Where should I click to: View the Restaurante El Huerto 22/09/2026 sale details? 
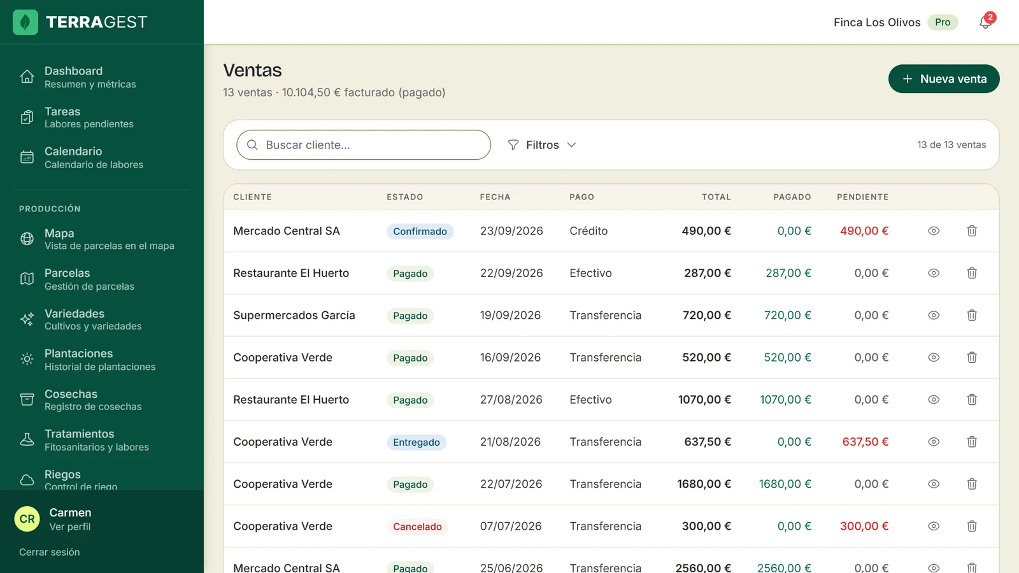pos(934,273)
